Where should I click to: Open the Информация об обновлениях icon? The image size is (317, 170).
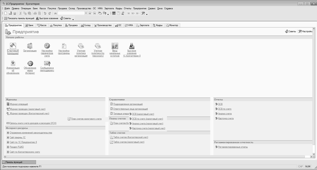click(13, 63)
